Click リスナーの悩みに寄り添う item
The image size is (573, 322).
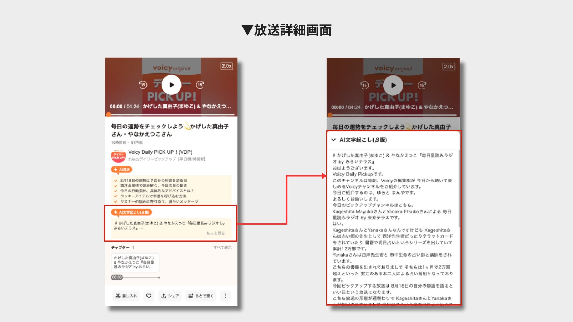coord(159,201)
